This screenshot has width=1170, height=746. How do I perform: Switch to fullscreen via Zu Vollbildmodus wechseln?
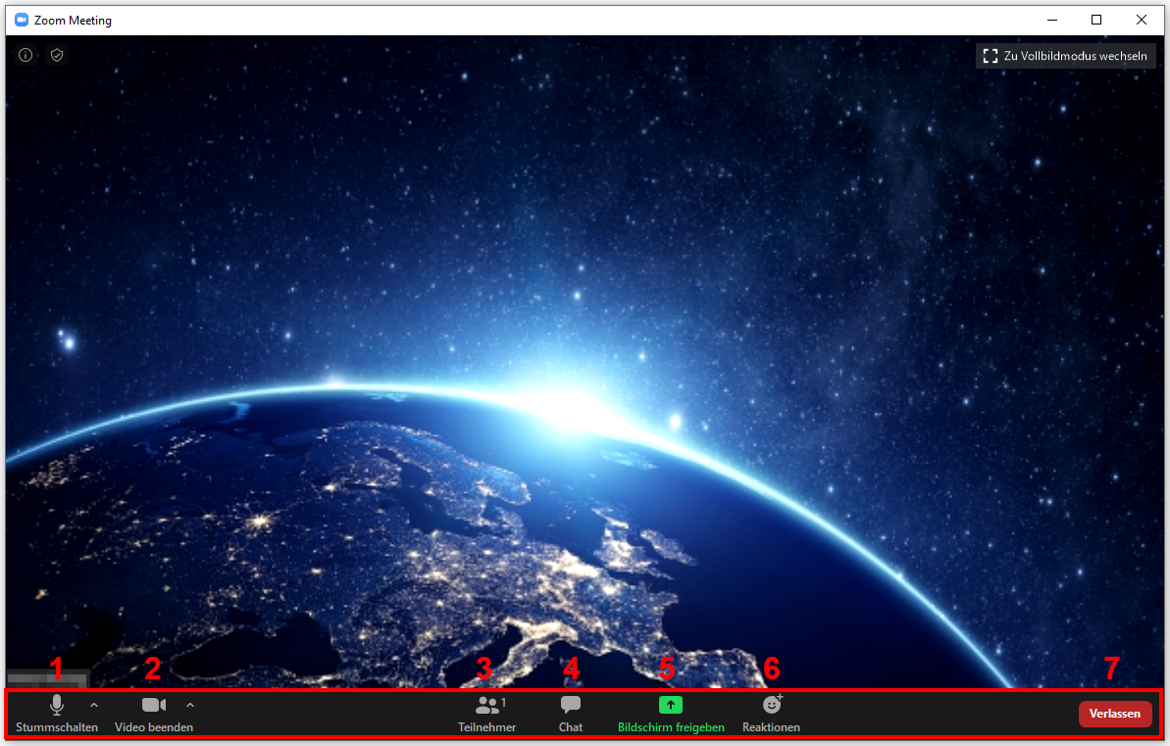[x=1065, y=56]
